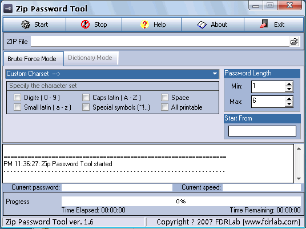Image resolution: width=306 pixels, height=229 pixels.
Task: Click the open book About icon
Action: [x=202, y=25]
